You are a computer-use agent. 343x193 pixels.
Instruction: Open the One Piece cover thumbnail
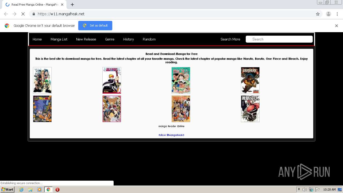(181, 80)
